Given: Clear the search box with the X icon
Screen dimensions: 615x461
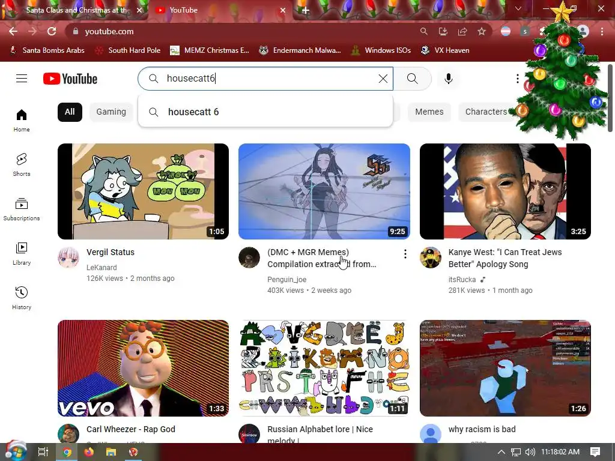Looking at the screenshot, I should (x=383, y=79).
